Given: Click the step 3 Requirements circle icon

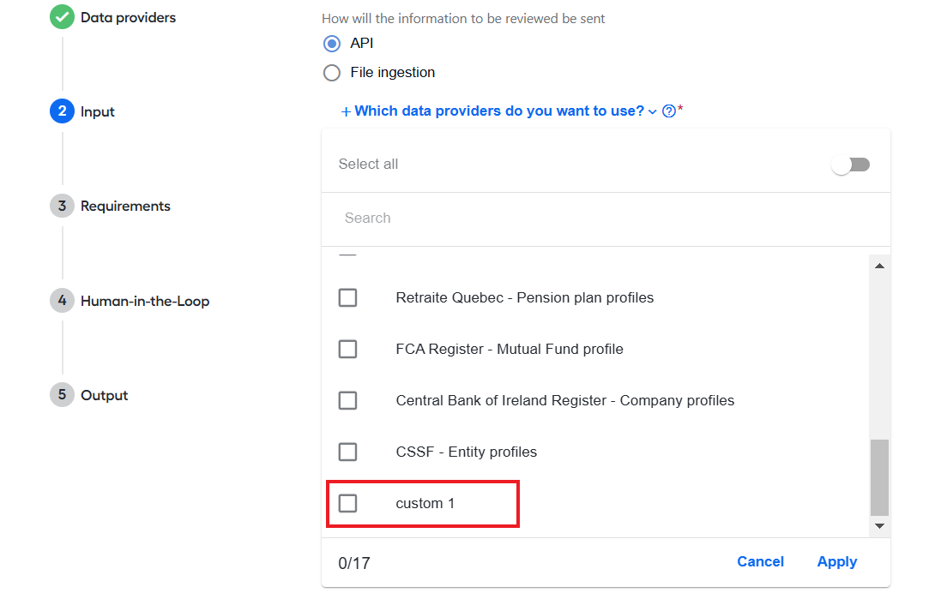Looking at the screenshot, I should (62, 206).
